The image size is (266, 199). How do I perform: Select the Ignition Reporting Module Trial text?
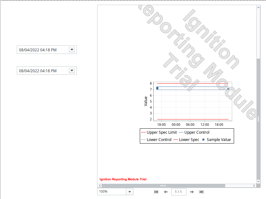click(x=123, y=179)
